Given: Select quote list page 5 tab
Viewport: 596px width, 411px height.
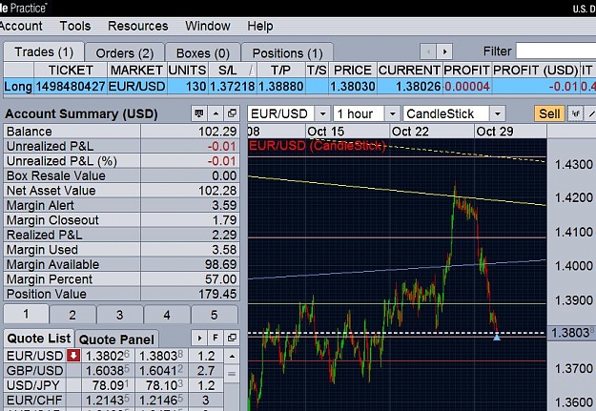Looking at the screenshot, I should coord(214,315).
